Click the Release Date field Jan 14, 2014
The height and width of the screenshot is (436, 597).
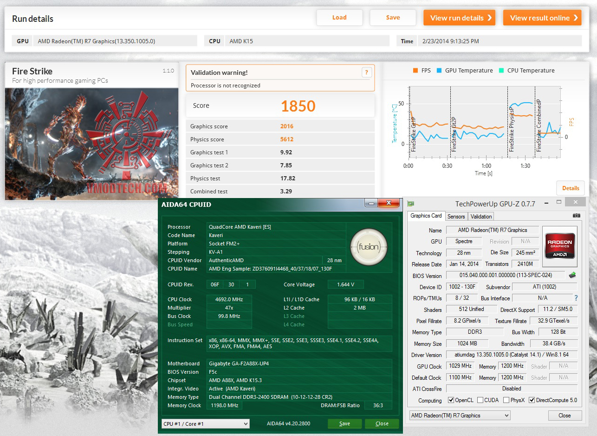click(x=464, y=264)
